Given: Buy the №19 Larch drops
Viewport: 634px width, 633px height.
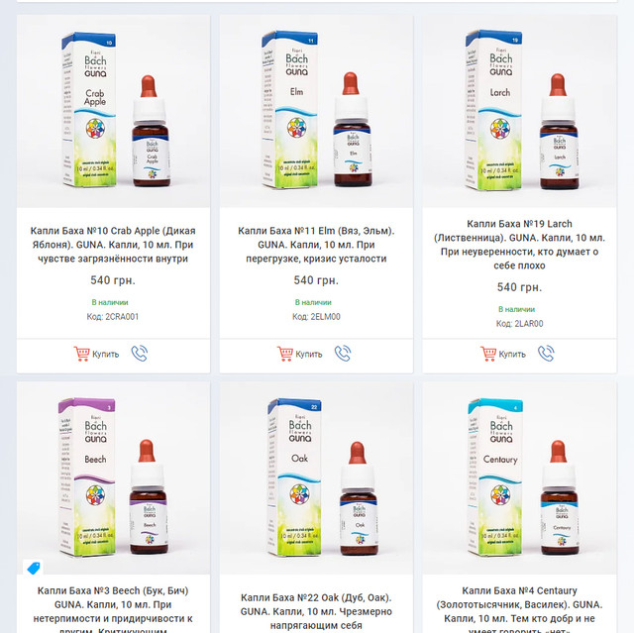Looking at the screenshot, I should [503, 354].
